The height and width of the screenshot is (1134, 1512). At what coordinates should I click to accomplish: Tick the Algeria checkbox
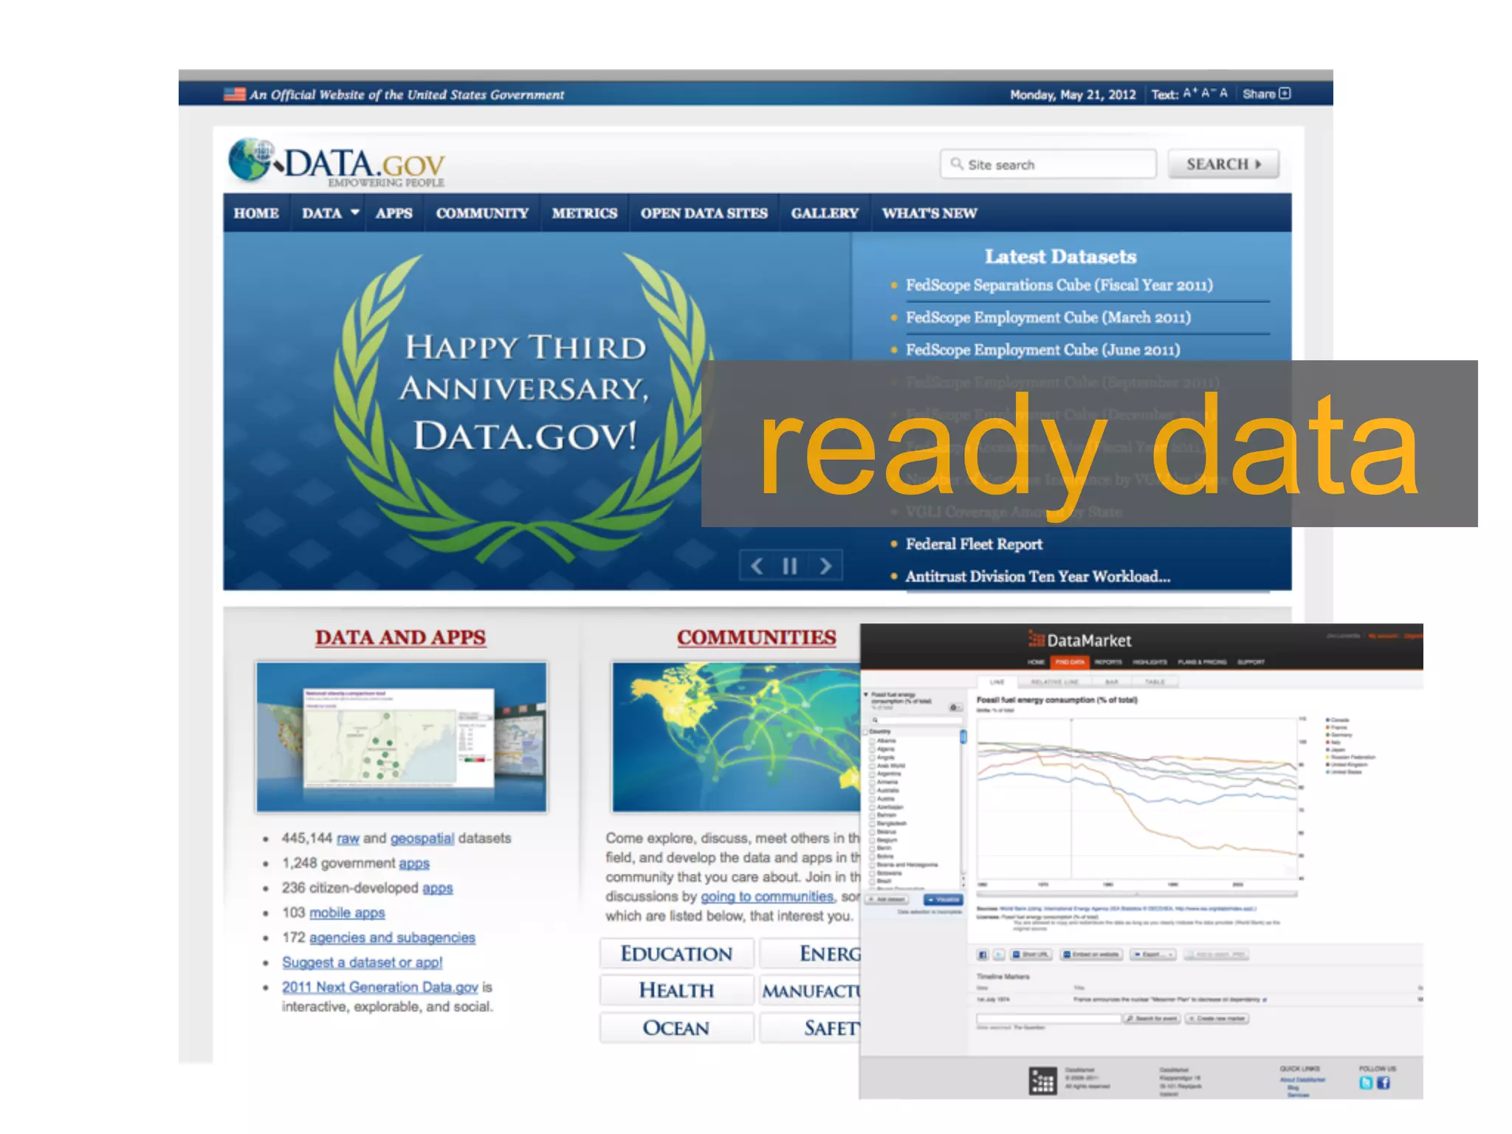[872, 749]
